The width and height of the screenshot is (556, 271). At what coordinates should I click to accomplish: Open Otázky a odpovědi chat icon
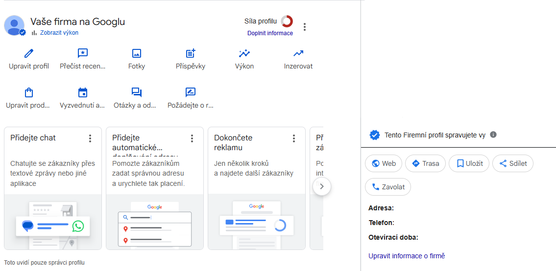click(x=137, y=92)
